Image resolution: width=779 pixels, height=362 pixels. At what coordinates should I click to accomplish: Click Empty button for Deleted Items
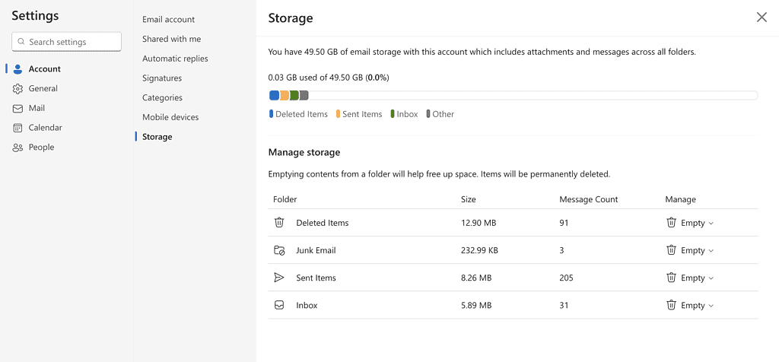pyautogui.click(x=690, y=223)
